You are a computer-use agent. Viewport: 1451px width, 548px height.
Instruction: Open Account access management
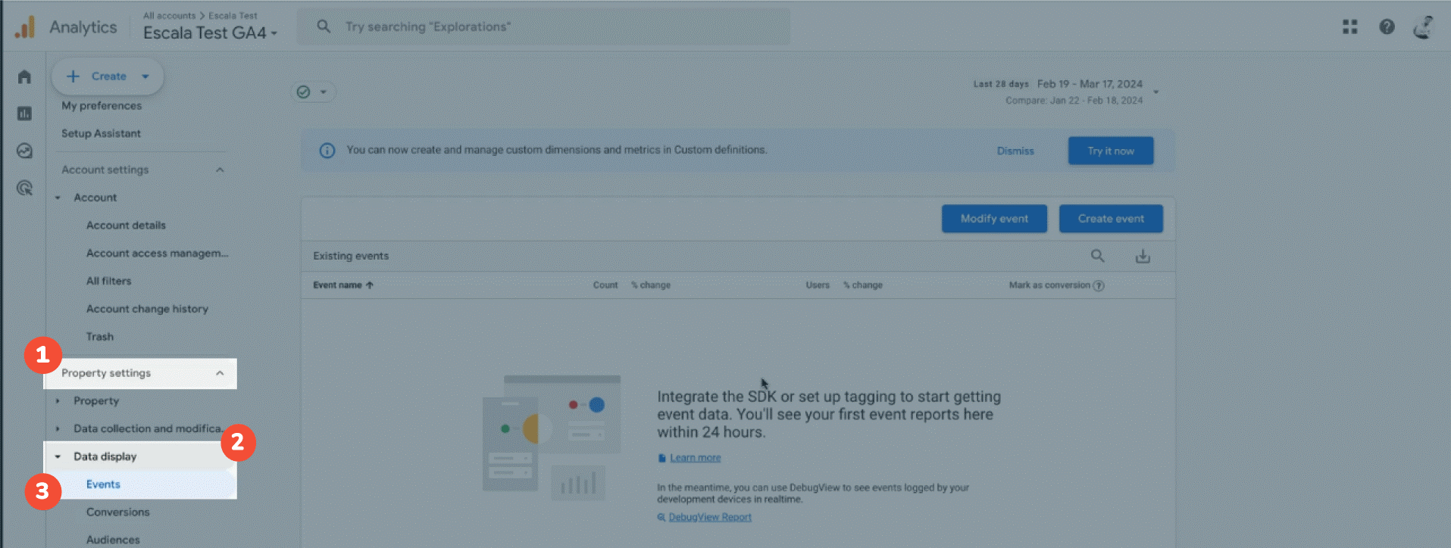157,254
